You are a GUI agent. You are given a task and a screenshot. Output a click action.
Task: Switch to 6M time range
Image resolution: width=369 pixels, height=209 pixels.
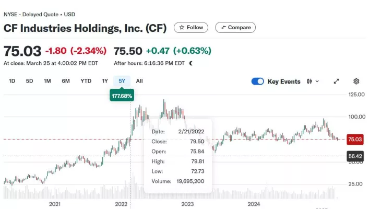point(66,81)
